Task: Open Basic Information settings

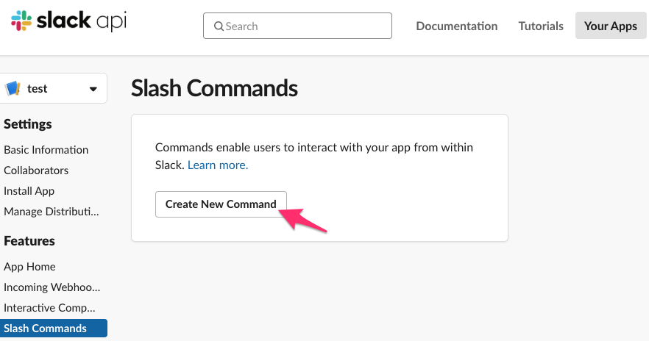Action: tap(46, 150)
